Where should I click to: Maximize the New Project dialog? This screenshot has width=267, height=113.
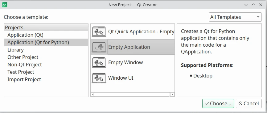point(253,5)
